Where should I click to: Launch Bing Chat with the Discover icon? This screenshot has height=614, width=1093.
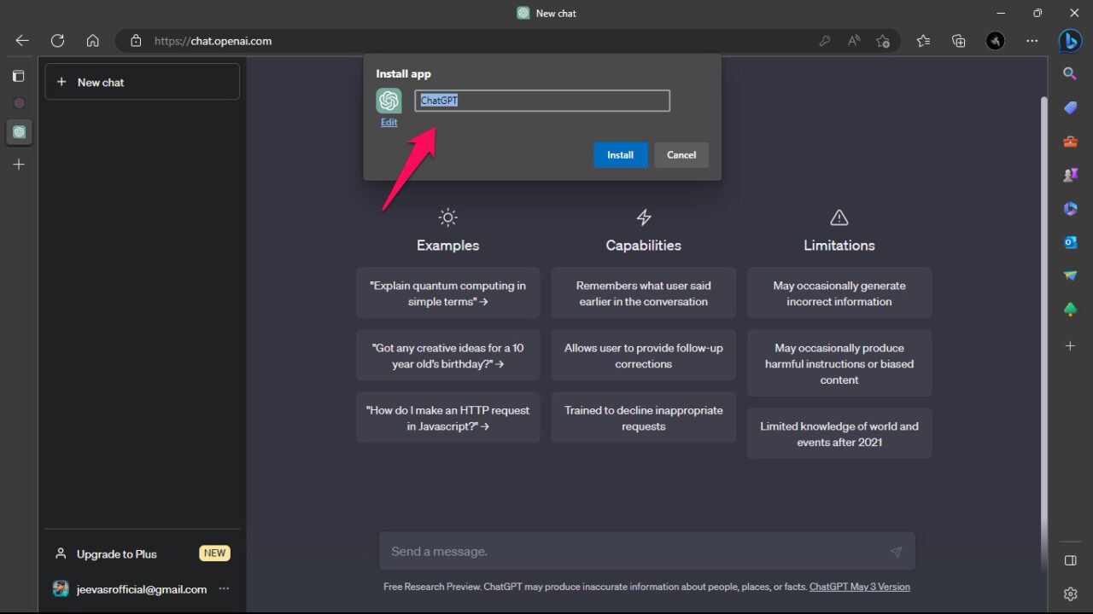point(1070,40)
